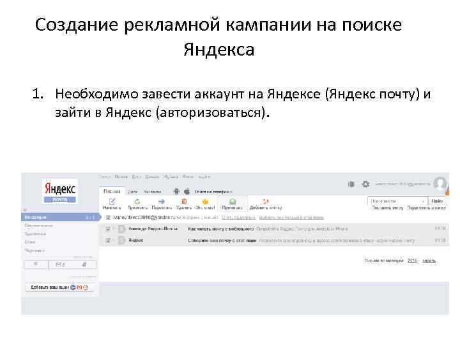Open settings via the gear icon
This screenshot has height=345, width=460.
pos(365,184)
